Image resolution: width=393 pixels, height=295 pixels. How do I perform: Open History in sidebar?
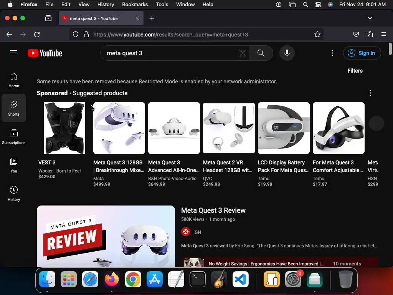coord(14,194)
